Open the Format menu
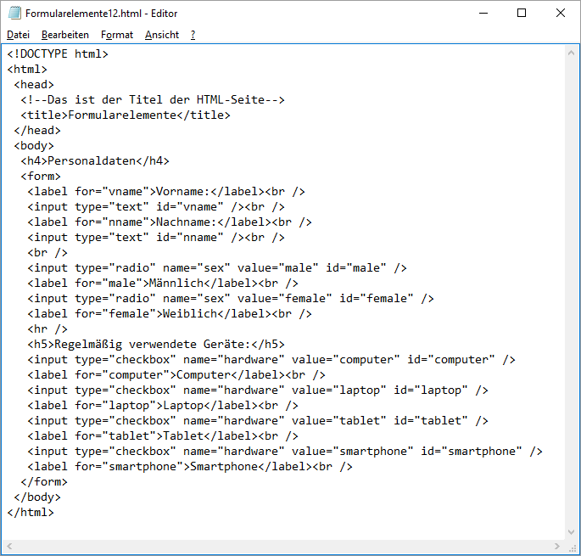581x556 pixels. pyautogui.click(x=117, y=35)
